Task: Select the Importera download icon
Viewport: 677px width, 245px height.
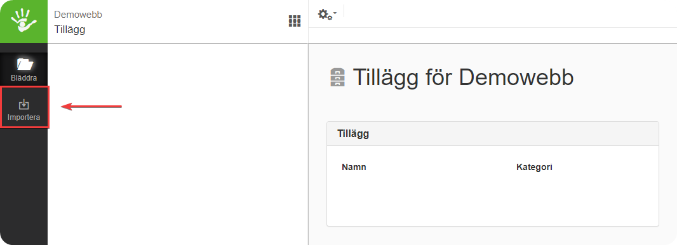Action: (23, 104)
